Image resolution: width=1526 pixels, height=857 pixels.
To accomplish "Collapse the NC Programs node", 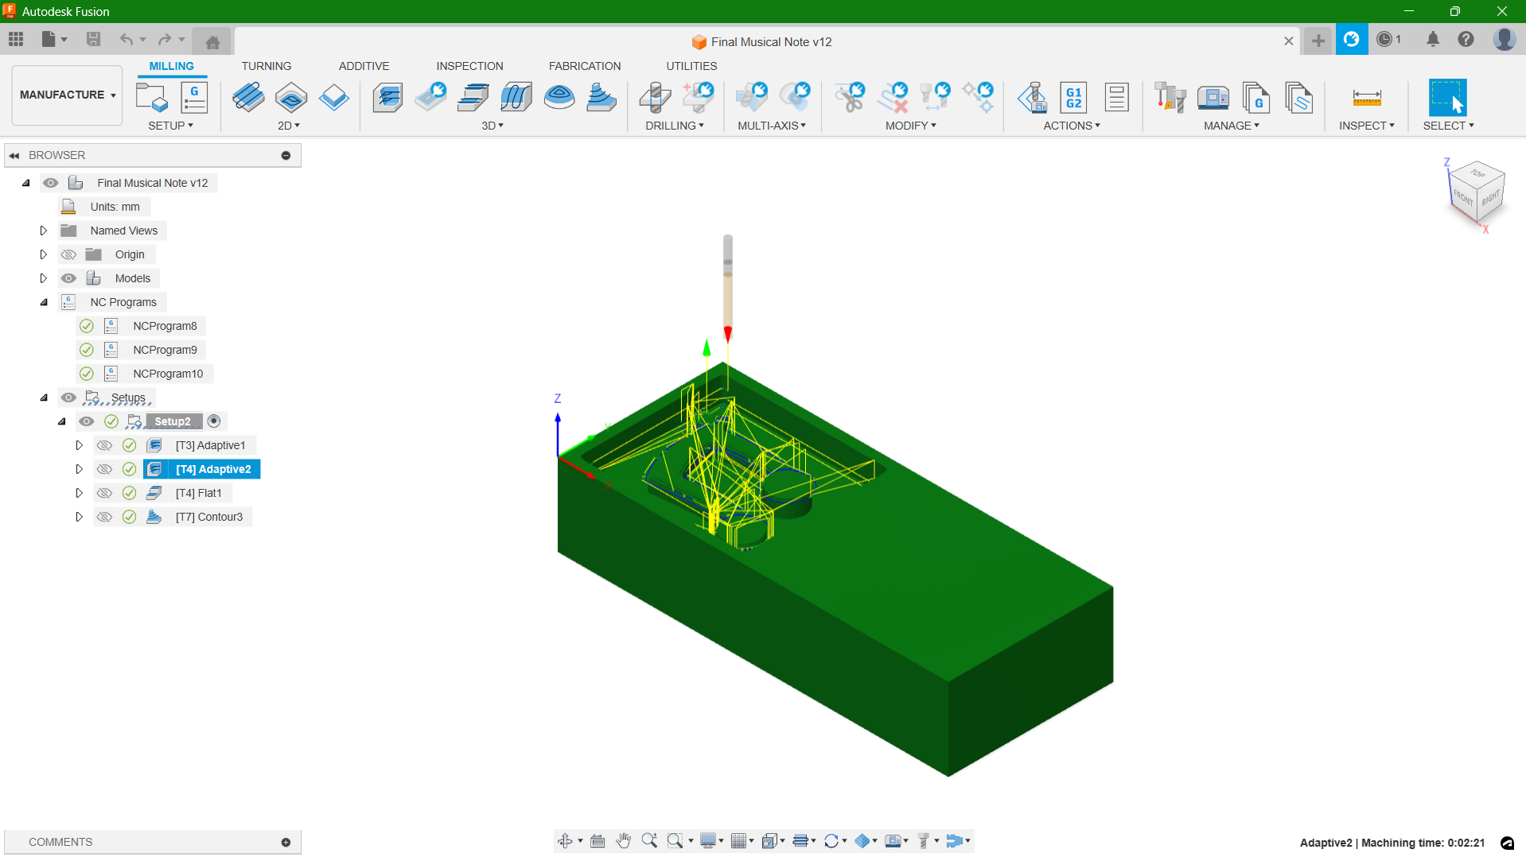I will tap(44, 302).
